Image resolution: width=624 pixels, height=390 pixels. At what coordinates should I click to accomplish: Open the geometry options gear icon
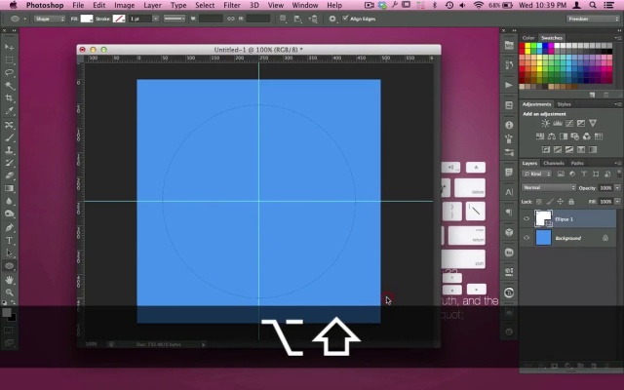click(332, 19)
